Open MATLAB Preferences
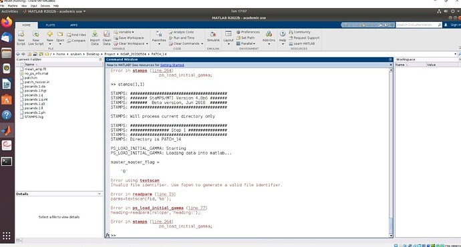461x247 pixels. click(248, 32)
